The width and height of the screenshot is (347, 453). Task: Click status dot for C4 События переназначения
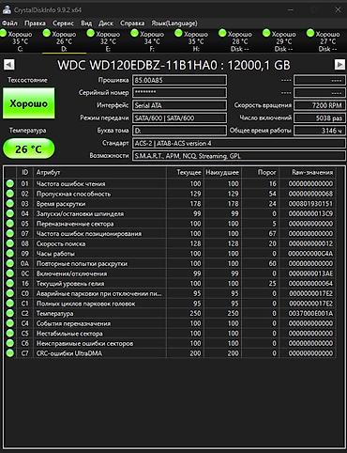[x=10, y=323]
